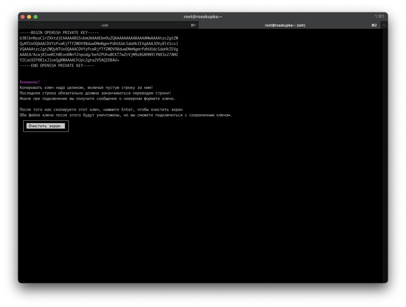406x307 pixels.
Task: Open a new tab with plus icon
Action: [x=384, y=25]
